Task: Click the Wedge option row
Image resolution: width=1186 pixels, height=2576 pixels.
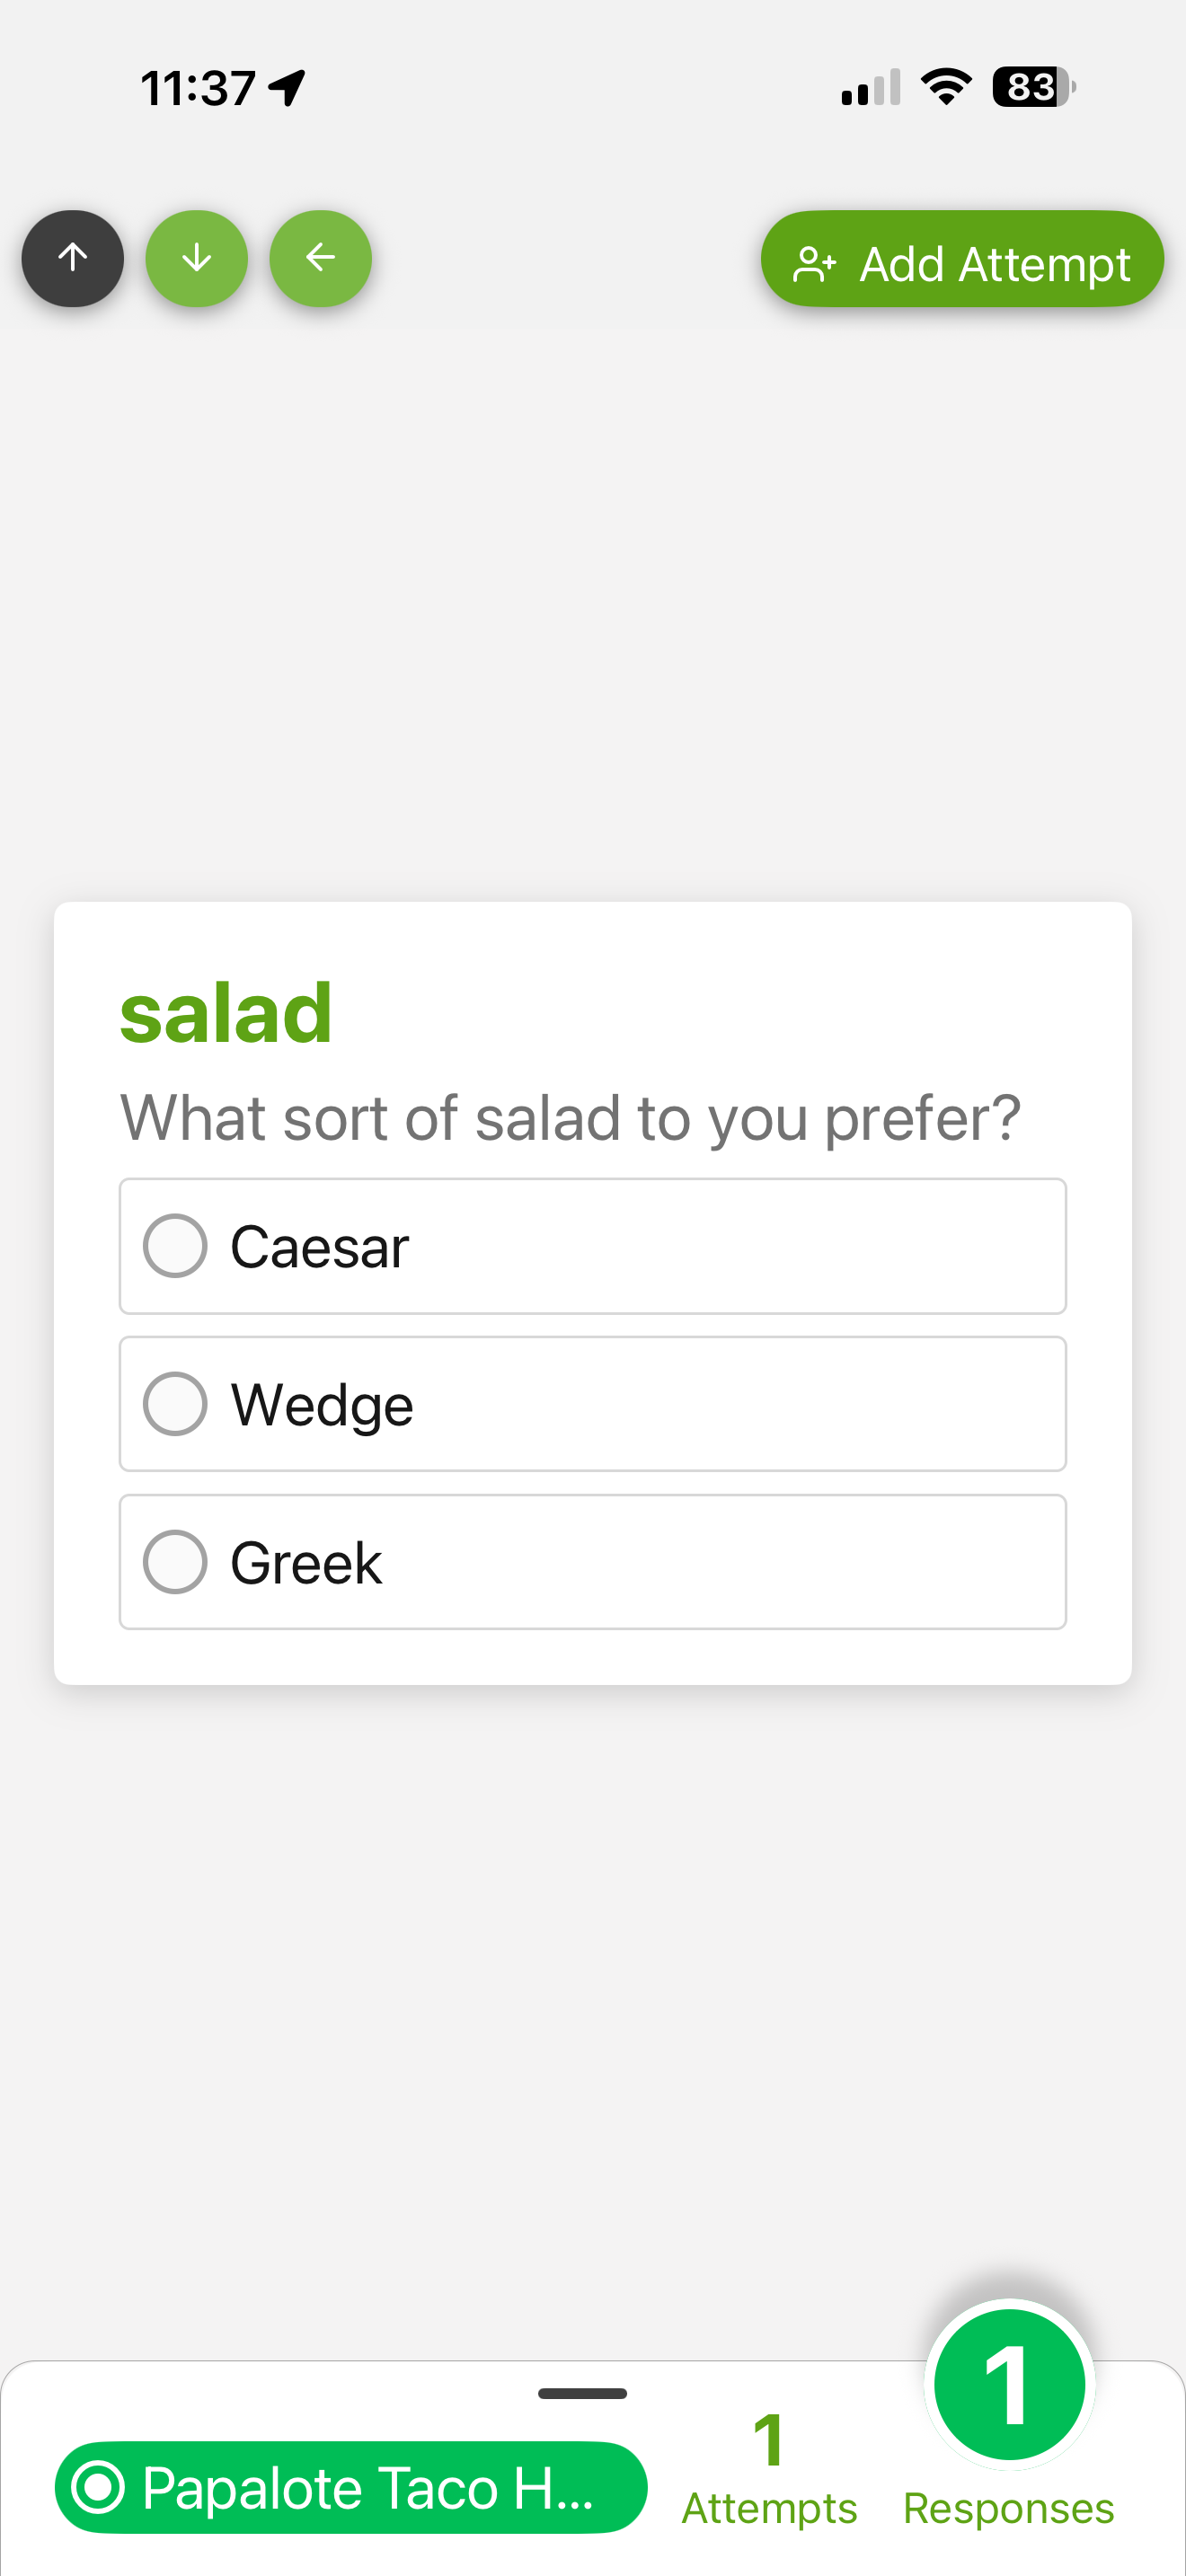Action: tap(593, 1404)
